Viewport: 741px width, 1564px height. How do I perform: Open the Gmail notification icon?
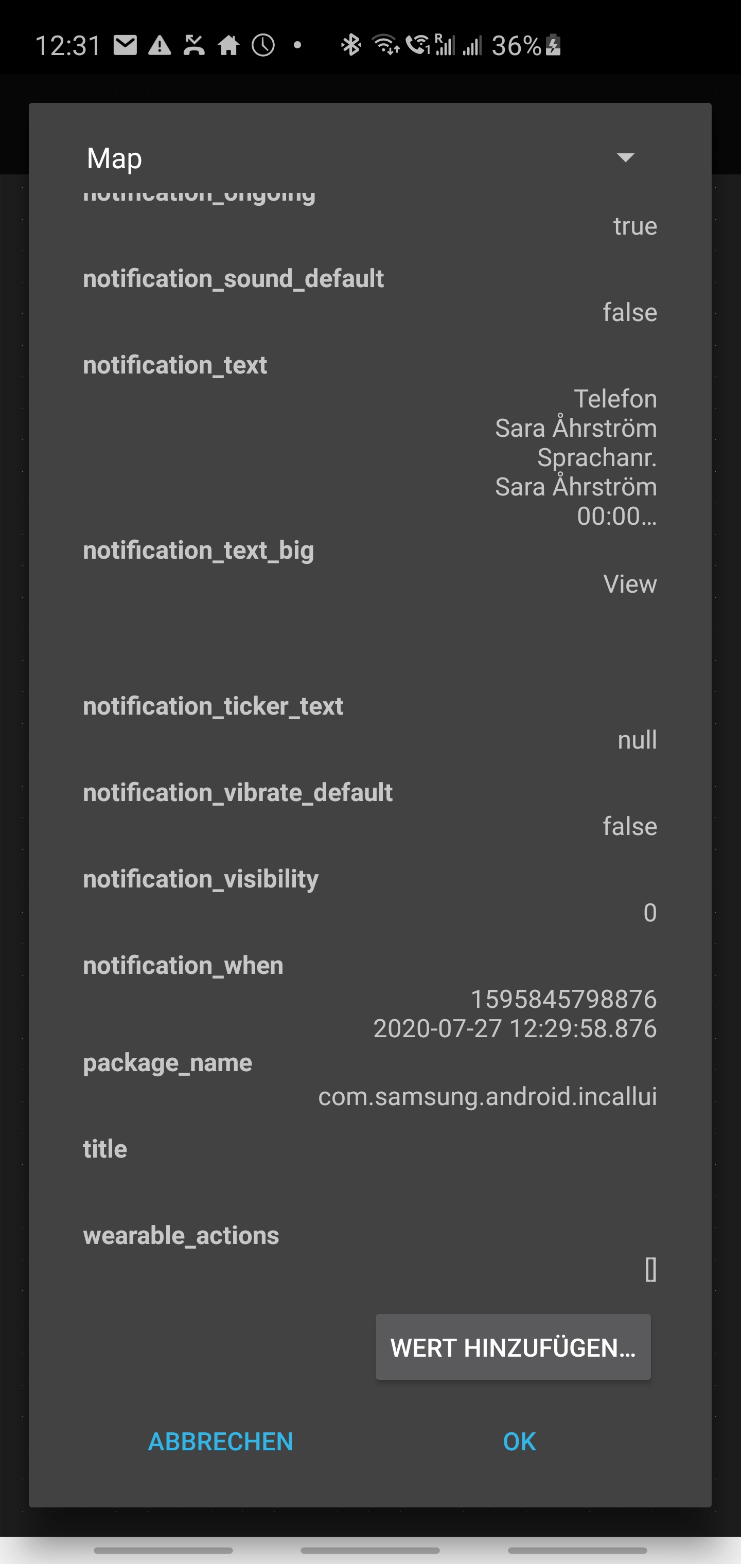126,44
